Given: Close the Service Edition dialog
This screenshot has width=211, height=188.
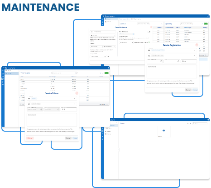Looking at the screenshot, I should coord(77,93).
